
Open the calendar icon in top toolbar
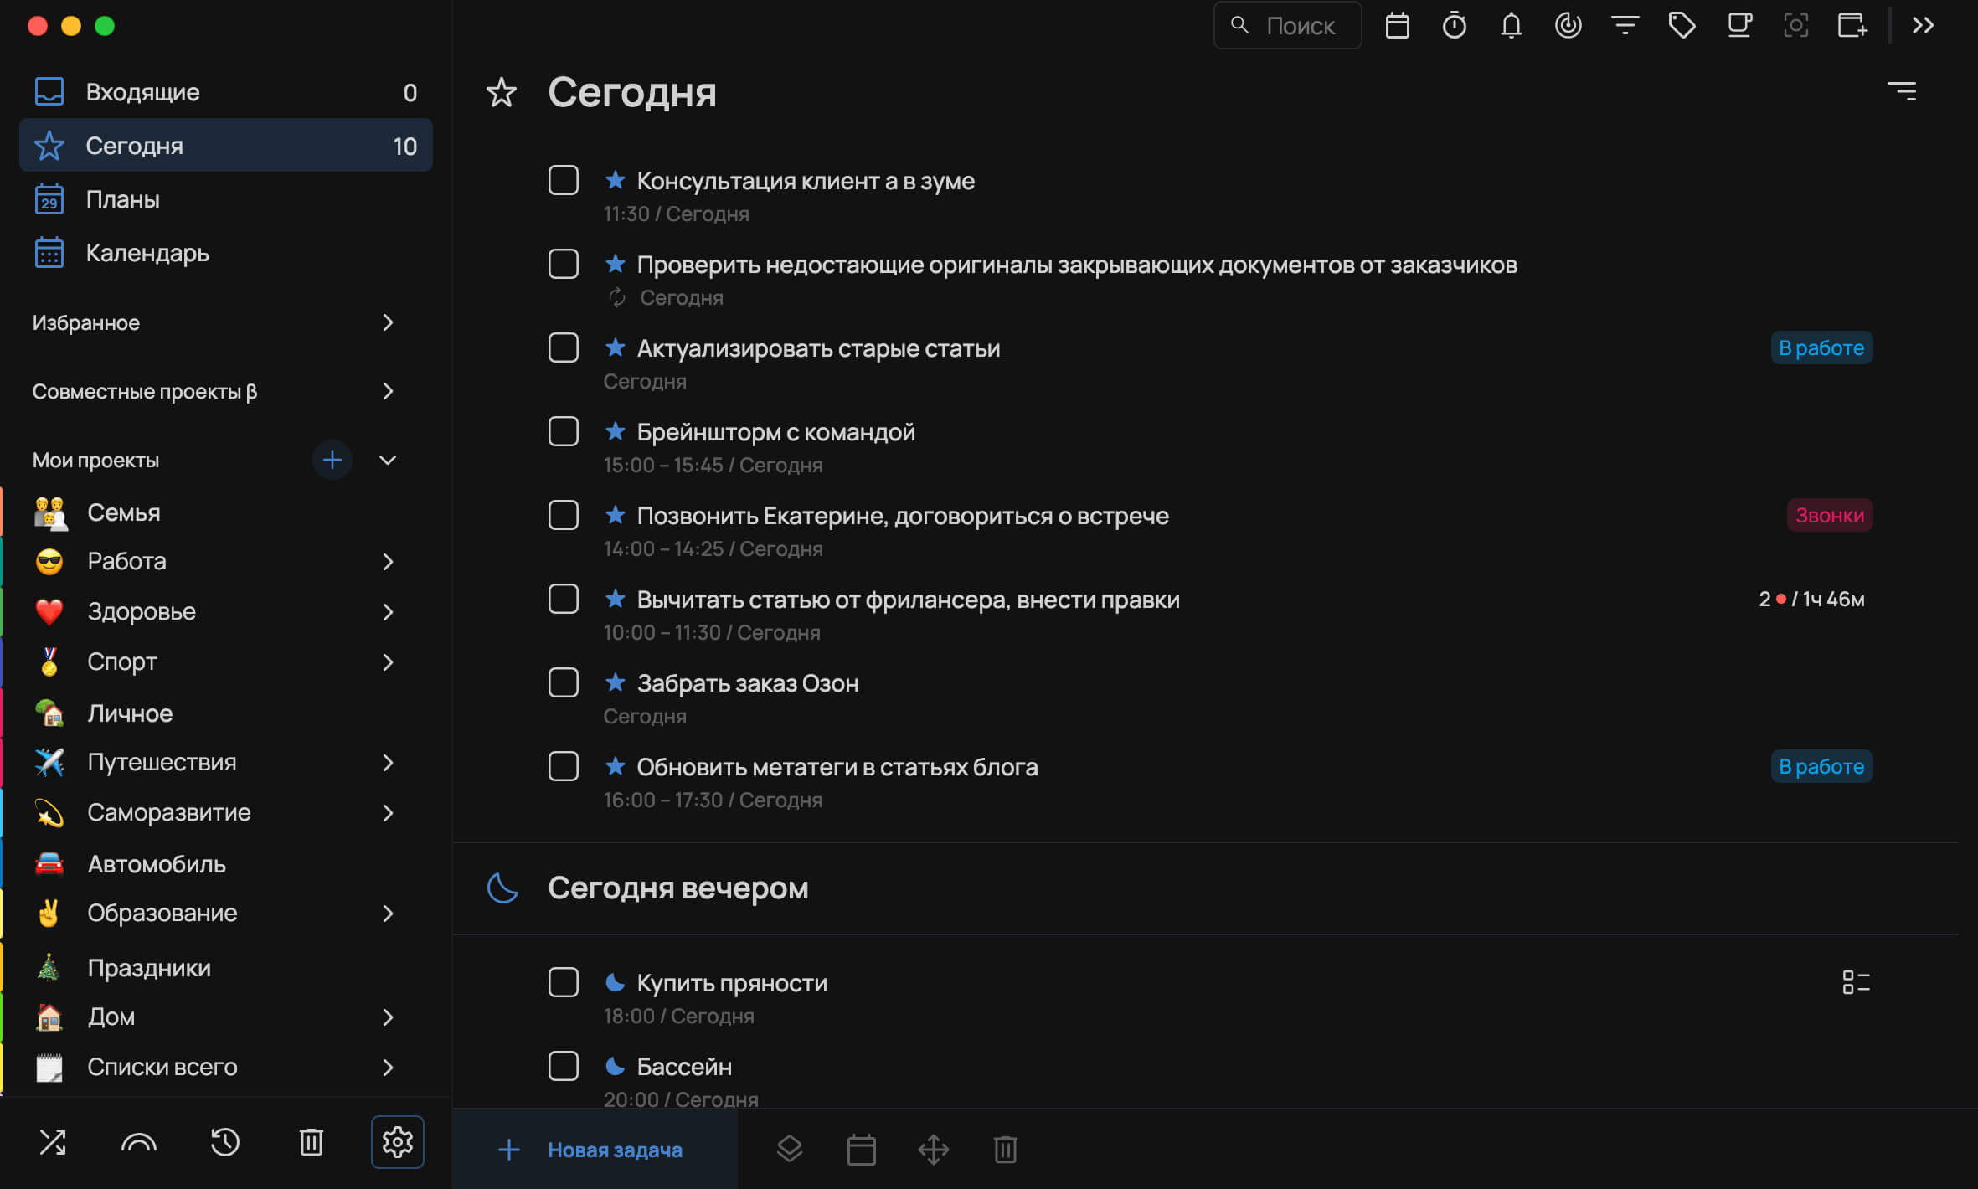coord(1397,26)
